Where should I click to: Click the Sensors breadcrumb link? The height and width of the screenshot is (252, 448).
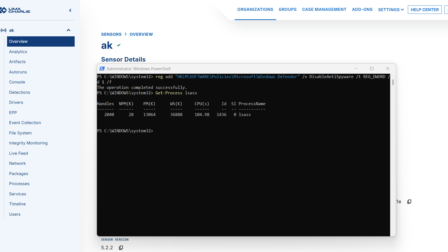(111, 34)
